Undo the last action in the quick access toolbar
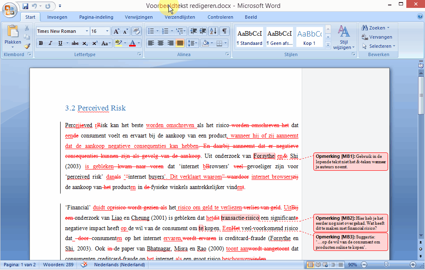This screenshot has width=425, height=270. click(x=34, y=6)
